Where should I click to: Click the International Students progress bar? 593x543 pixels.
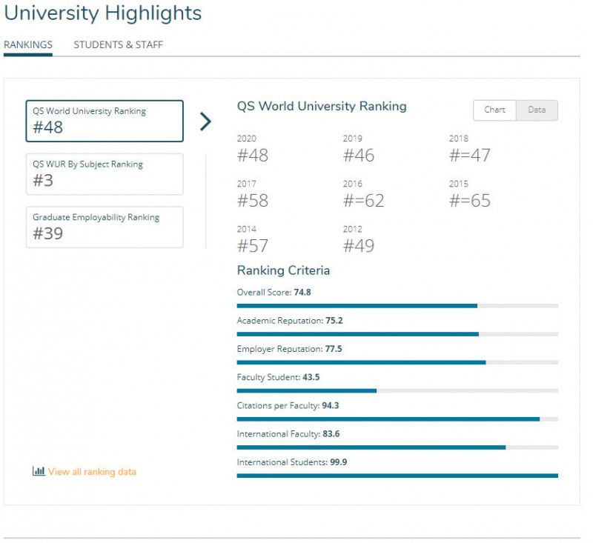[x=397, y=476]
